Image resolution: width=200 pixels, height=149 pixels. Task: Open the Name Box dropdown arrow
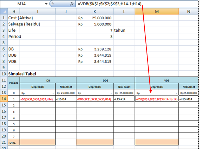pos(46,4)
